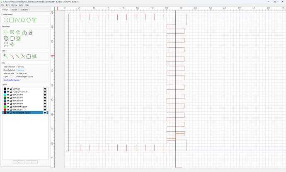
Task: Open the Align vectors tool
Action: [x=30, y=32]
